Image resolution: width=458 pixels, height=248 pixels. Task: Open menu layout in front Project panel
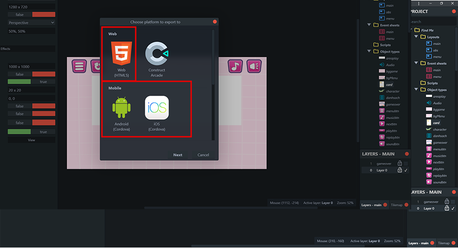point(434,57)
